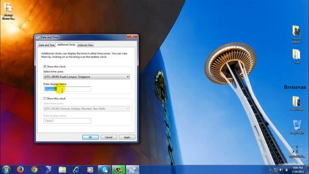The width and height of the screenshot is (309, 174).
Task: Click the battery tray icon
Action: coord(286,170)
